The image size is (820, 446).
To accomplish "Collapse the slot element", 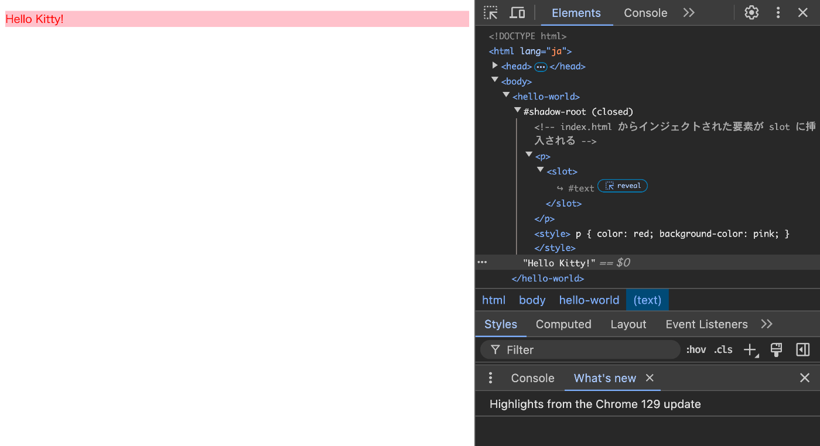I will click(540, 170).
